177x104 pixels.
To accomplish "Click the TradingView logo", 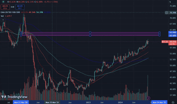I will click(14, 97).
